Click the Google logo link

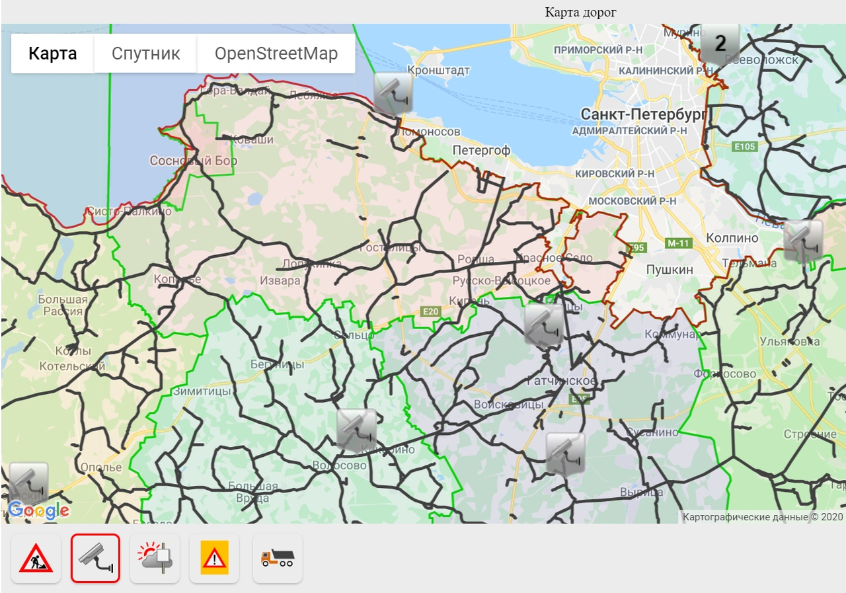[38, 510]
